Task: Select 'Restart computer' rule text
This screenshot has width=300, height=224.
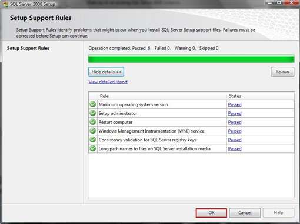Action: pyautogui.click(x=115, y=122)
